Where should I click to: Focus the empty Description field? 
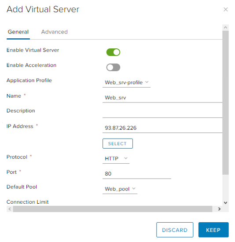(162, 113)
